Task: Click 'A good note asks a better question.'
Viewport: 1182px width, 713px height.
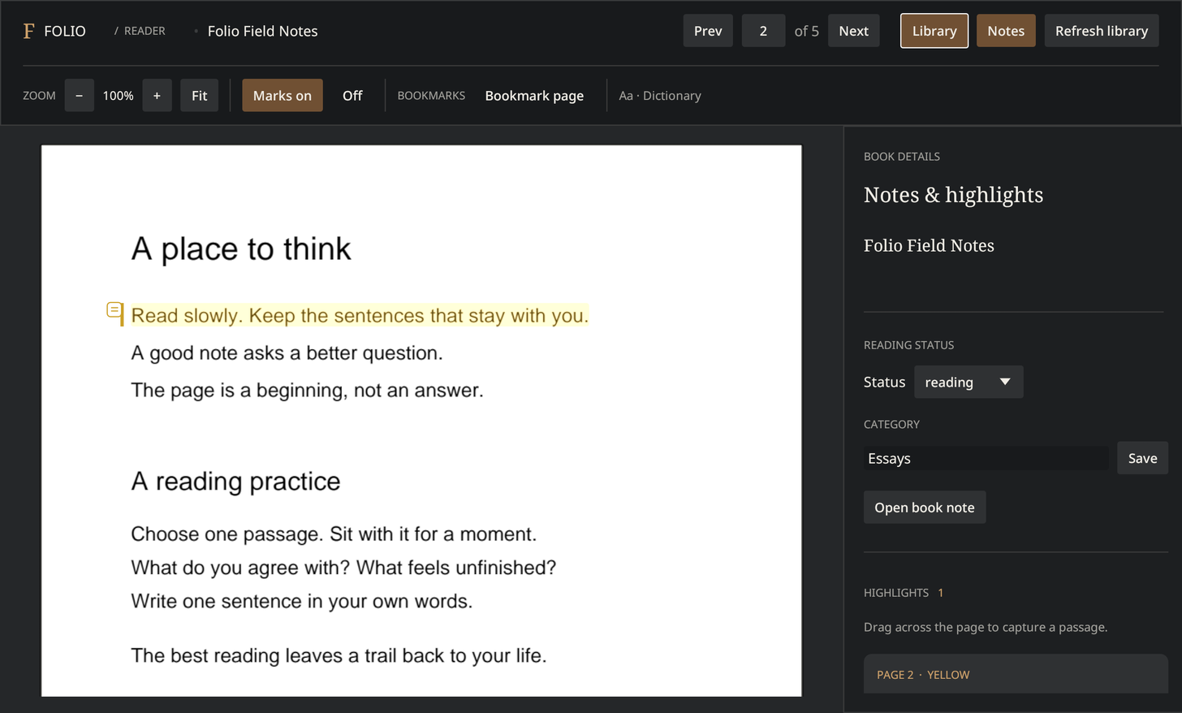Action: (x=287, y=353)
